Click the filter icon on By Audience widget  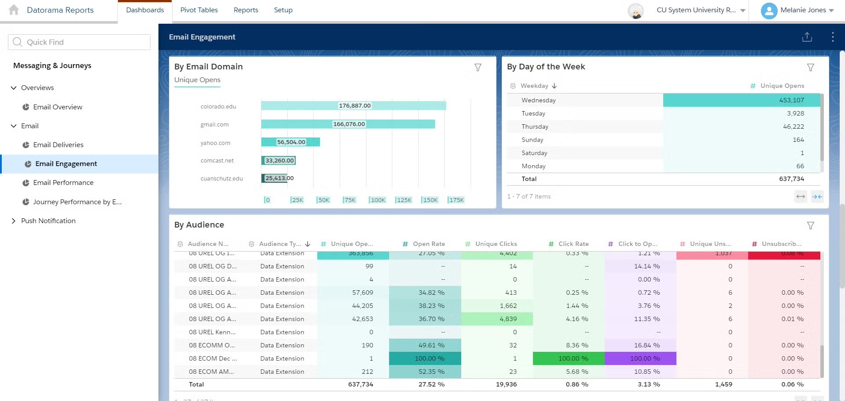[x=810, y=225]
